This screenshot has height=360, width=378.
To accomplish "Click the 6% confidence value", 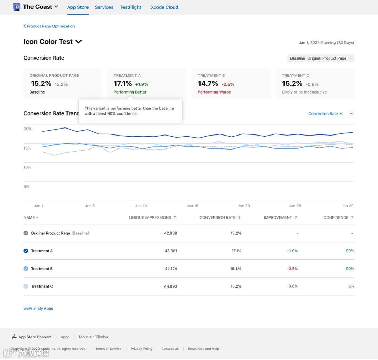I will coord(351,286).
